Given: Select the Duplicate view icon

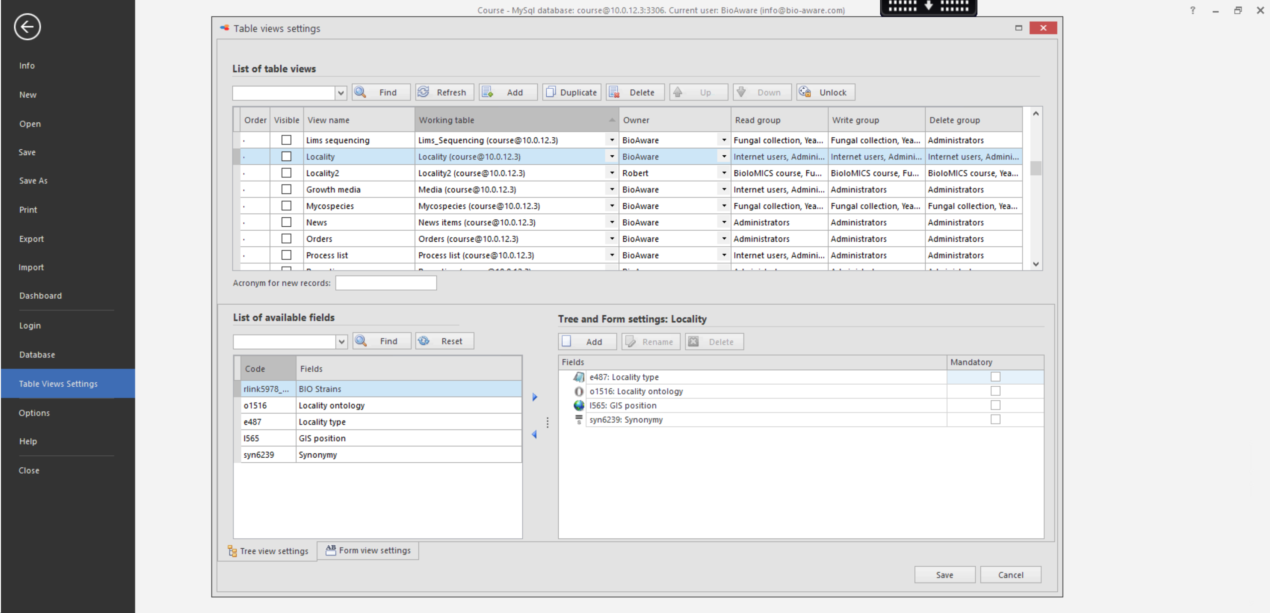Looking at the screenshot, I should [x=551, y=92].
